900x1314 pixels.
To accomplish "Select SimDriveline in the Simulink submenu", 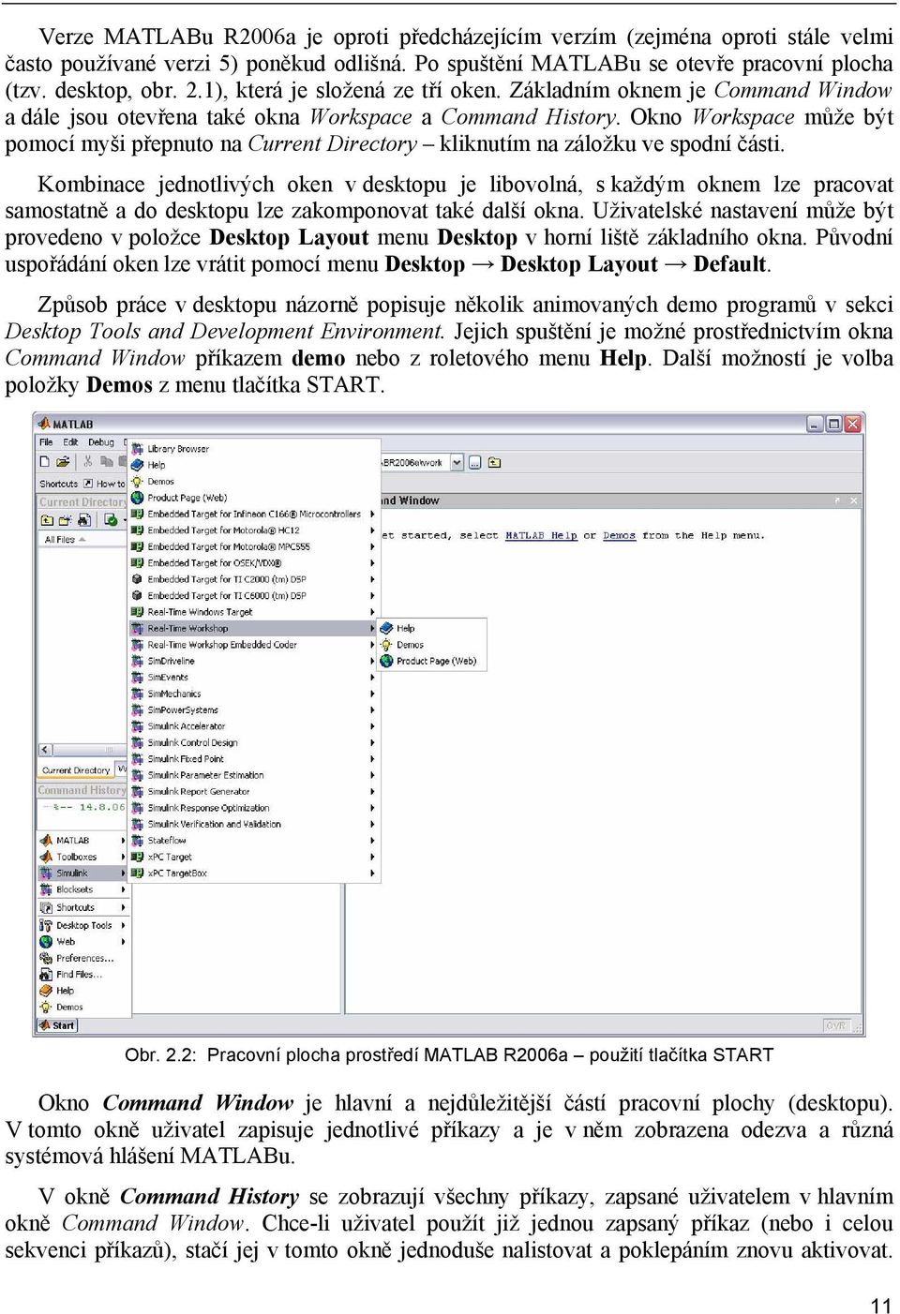I will (x=255, y=662).
